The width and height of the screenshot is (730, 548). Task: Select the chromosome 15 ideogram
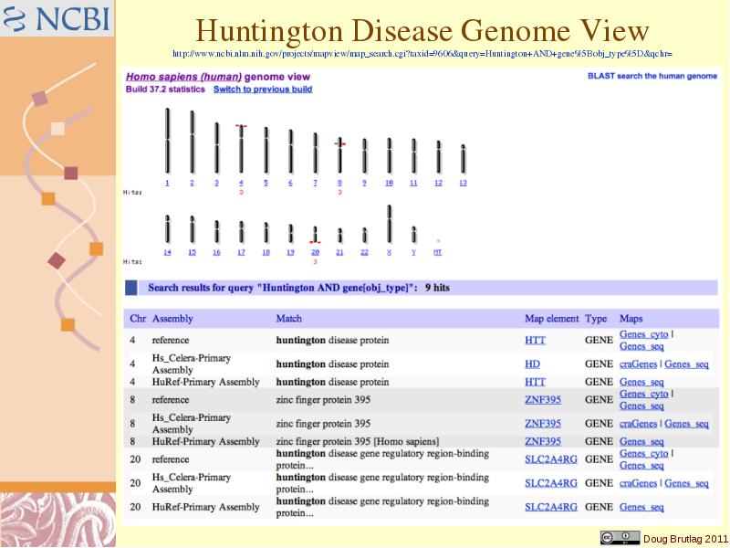pos(193,229)
